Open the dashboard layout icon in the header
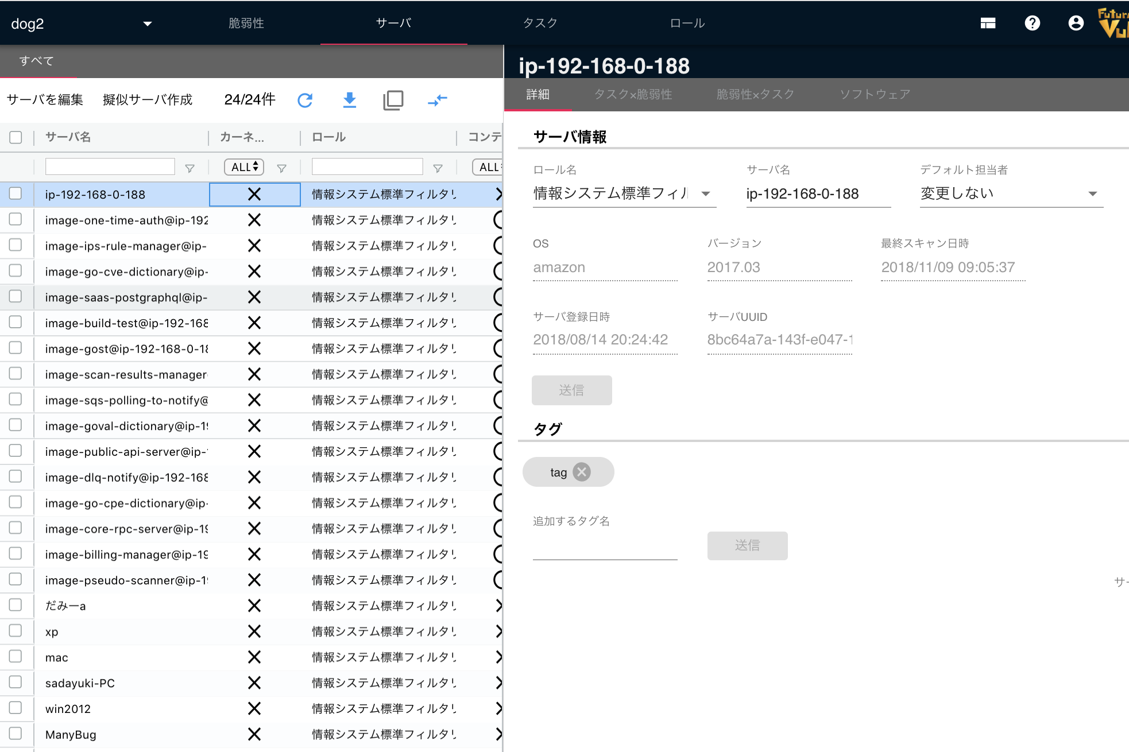 coord(988,23)
